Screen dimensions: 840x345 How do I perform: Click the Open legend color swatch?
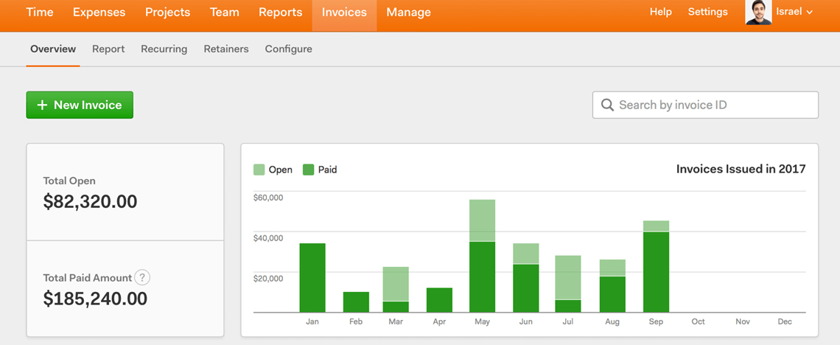point(259,170)
